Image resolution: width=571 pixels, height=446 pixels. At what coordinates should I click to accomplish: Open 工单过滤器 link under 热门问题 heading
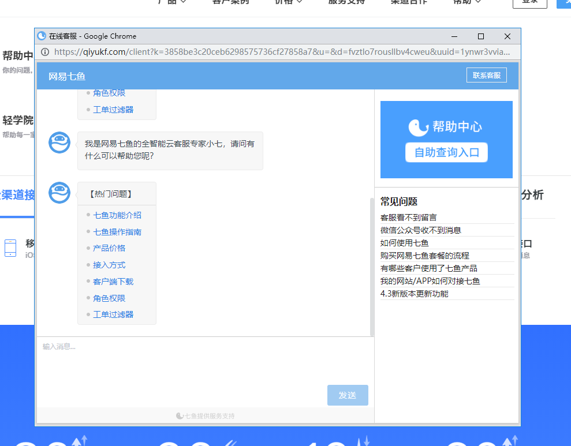pyautogui.click(x=113, y=314)
